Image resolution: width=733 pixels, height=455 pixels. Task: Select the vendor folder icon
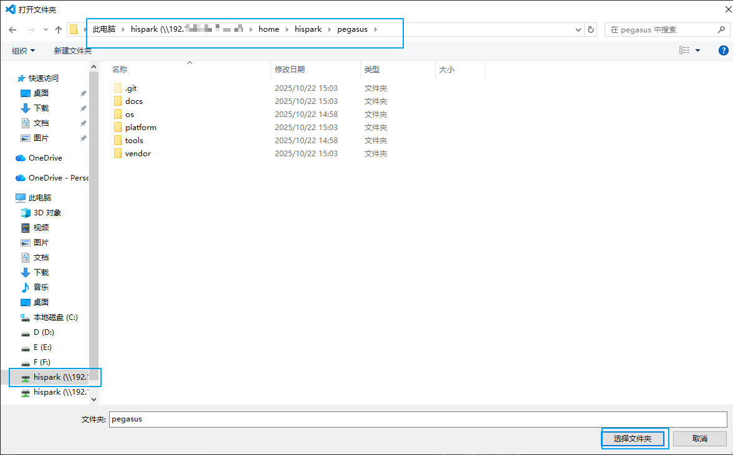pyautogui.click(x=118, y=154)
